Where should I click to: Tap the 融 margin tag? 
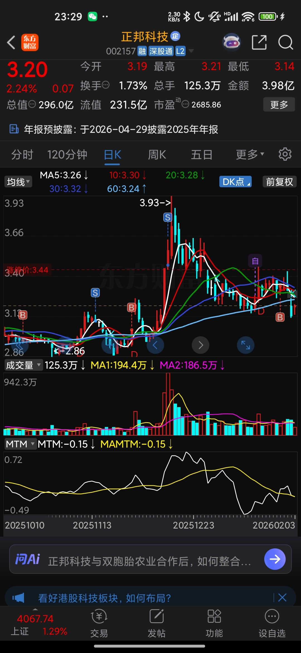tap(142, 51)
